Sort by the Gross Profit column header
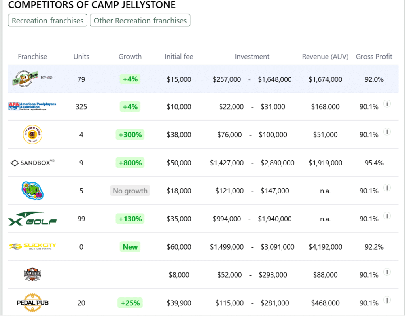This screenshot has width=405, height=316. tap(374, 56)
